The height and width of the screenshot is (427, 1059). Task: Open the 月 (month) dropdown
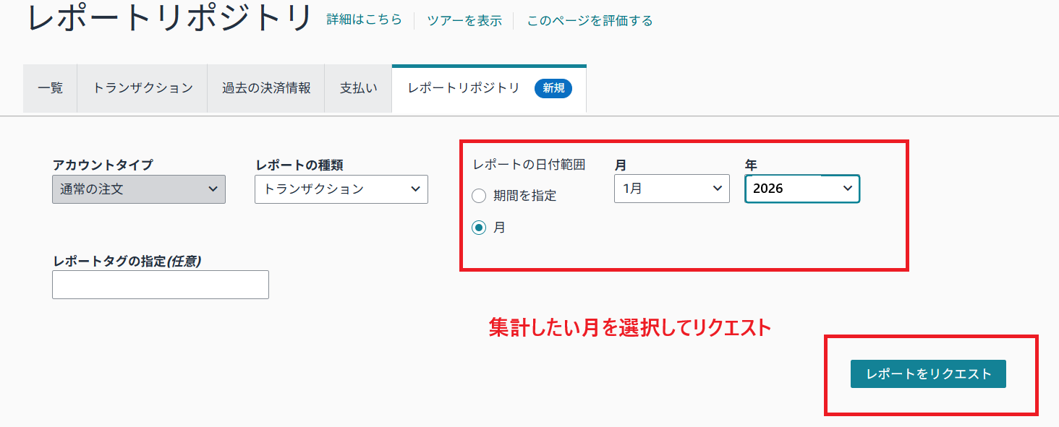(x=671, y=189)
